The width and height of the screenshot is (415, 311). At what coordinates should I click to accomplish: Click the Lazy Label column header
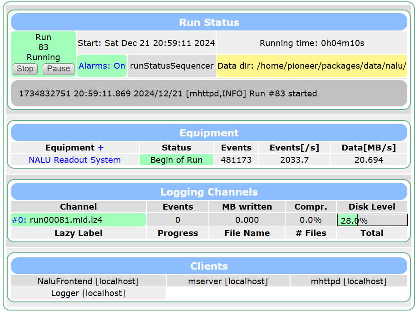coord(79,233)
